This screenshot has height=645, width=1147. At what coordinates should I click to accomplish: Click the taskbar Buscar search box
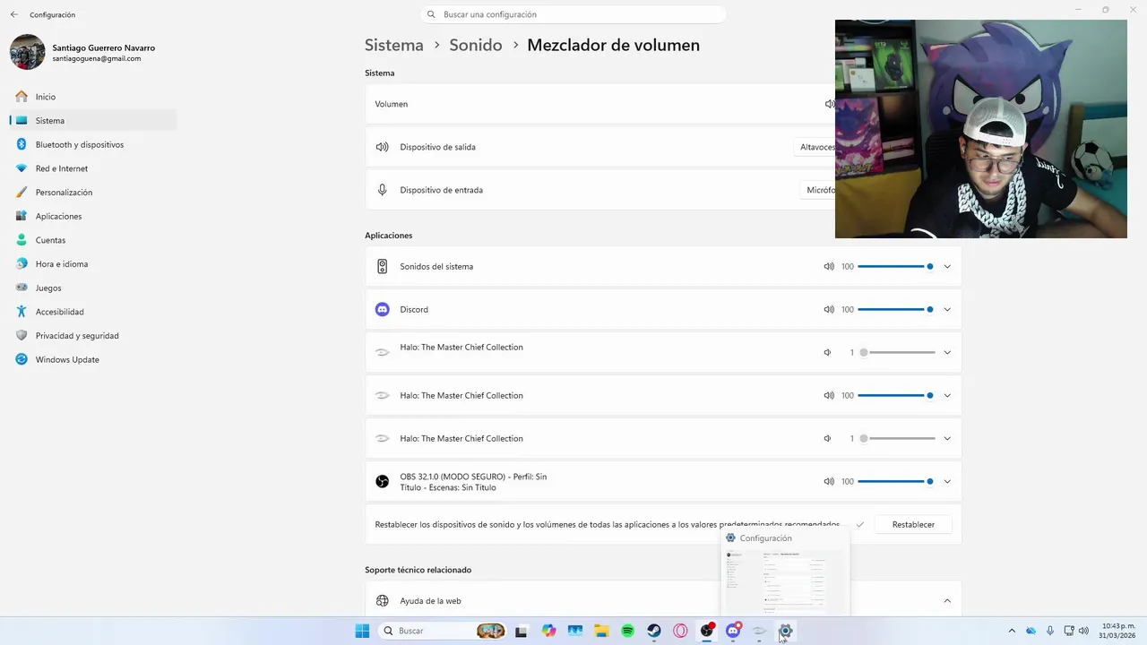click(444, 631)
